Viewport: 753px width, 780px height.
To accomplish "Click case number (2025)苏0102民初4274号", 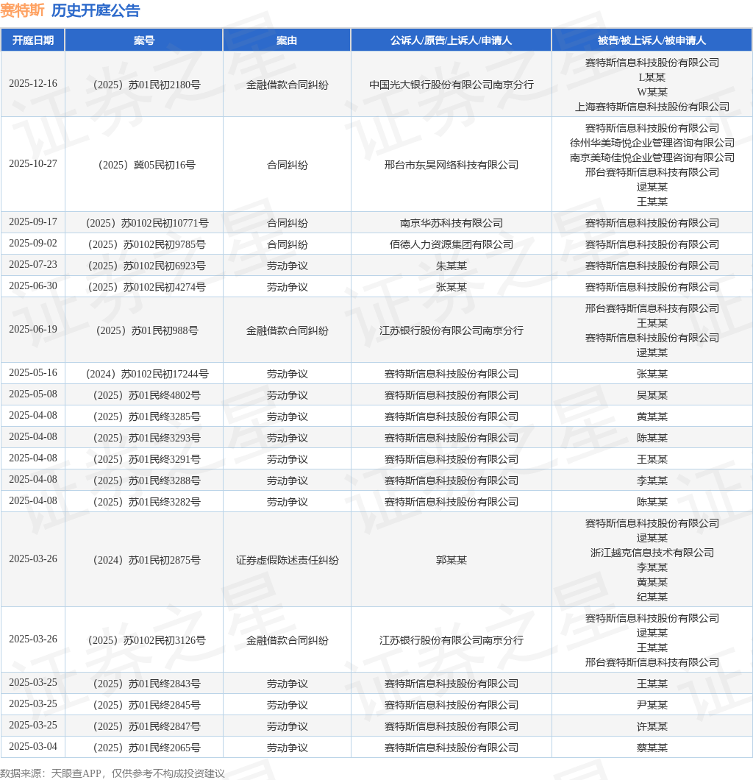I will 147,287.
